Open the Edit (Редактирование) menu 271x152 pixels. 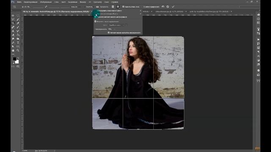(x=30, y=2)
